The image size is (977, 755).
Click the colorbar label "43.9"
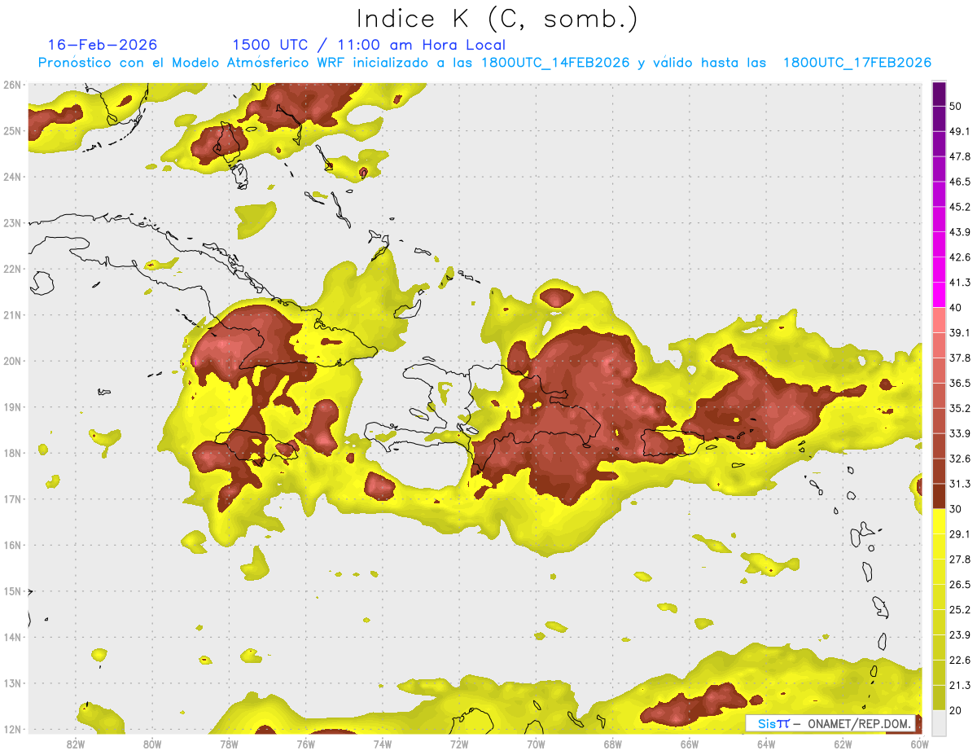click(x=958, y=232)
